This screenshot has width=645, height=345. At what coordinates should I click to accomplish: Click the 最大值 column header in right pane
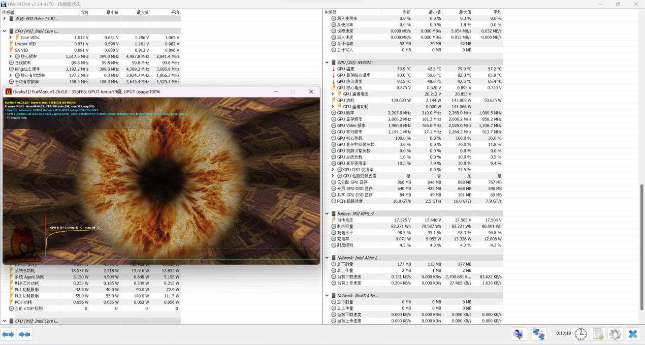(x=458, y=12)
